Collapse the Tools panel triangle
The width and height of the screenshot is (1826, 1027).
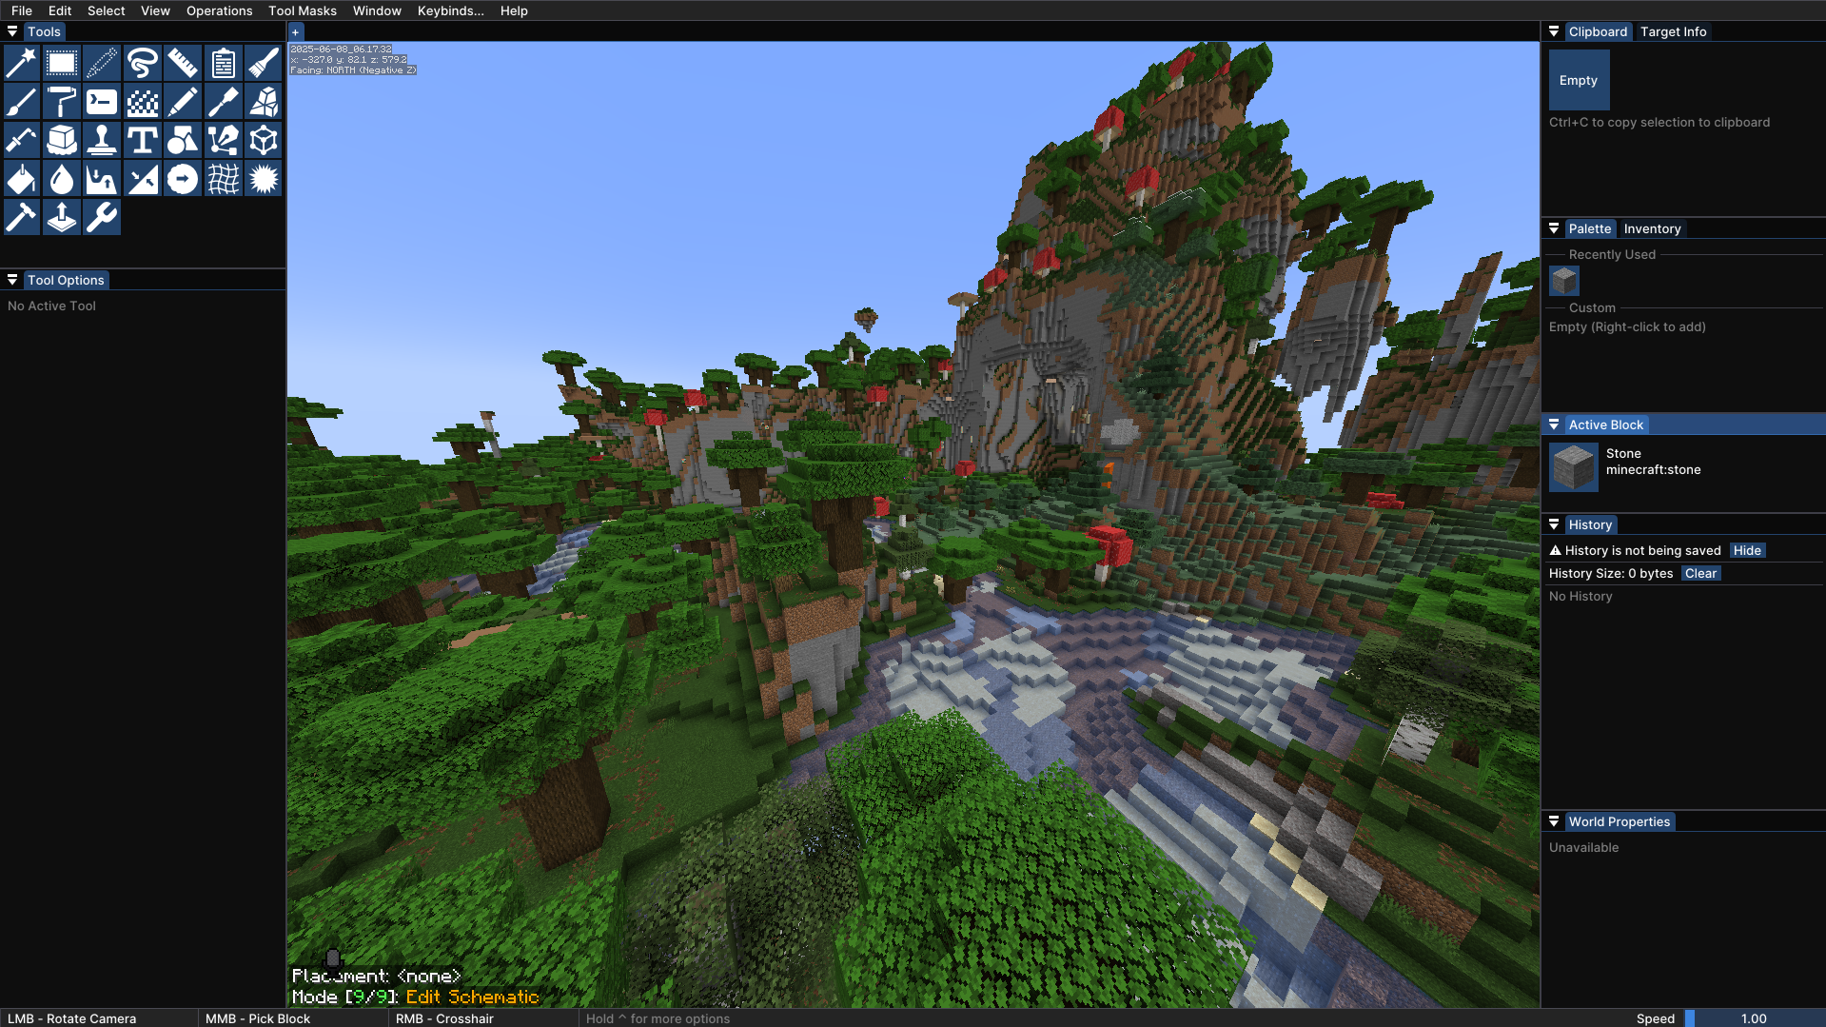click(x=12, y=31)
